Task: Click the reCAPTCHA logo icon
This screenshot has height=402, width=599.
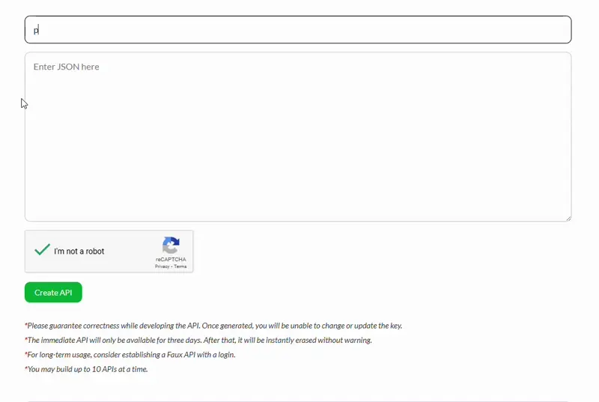Action: tap(171, 246)
